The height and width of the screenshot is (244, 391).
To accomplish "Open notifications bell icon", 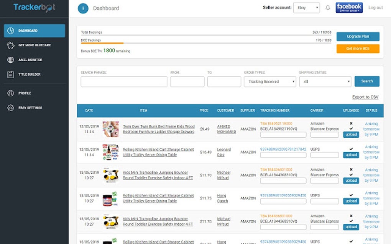I will tap(328, 8).
